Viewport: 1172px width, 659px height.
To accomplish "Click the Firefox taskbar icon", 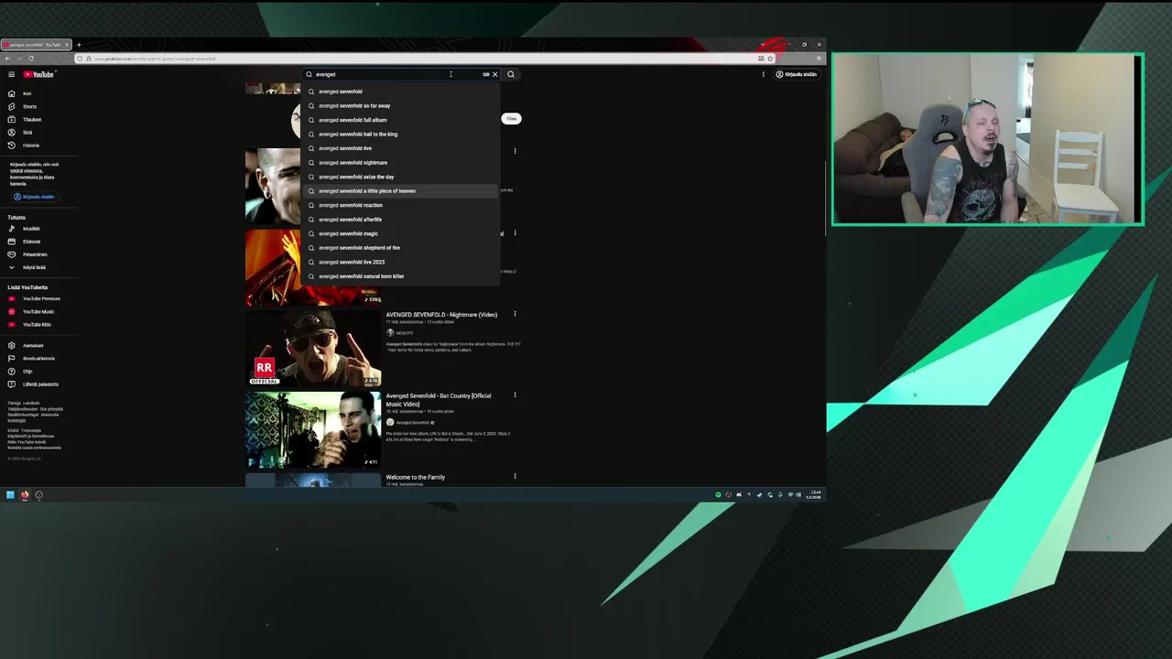I will pyautogui.click(x=25, y=495).
